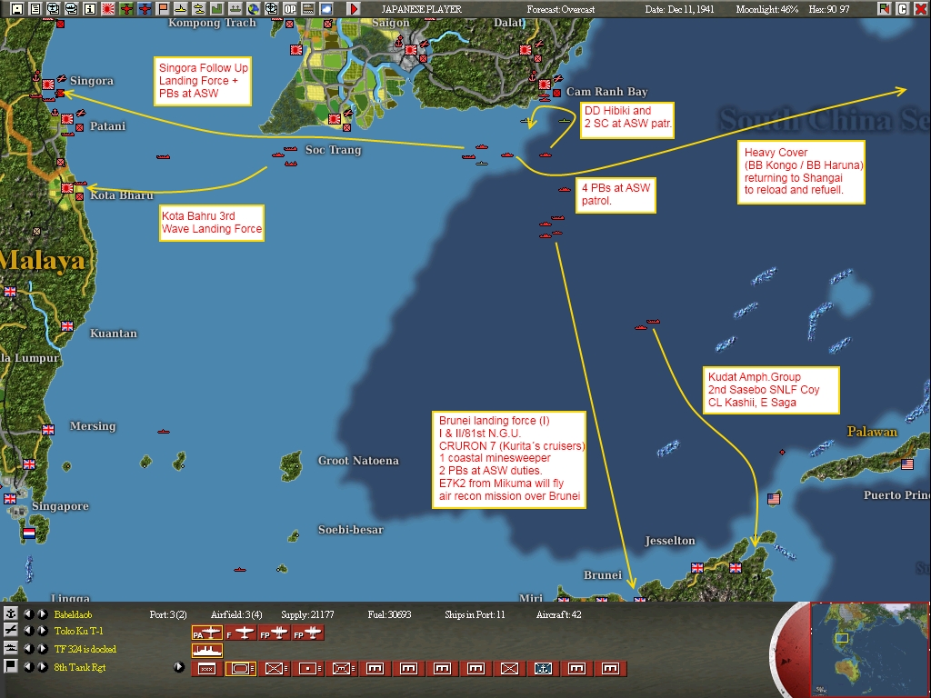
Task: Click the 'Fuel: 30693' readout
Action: coord(389,614)
